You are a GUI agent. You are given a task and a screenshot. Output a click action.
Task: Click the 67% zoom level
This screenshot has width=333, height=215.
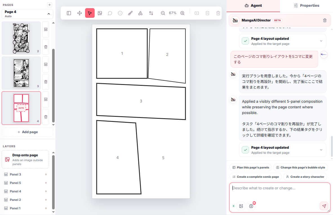click(173, 13)
